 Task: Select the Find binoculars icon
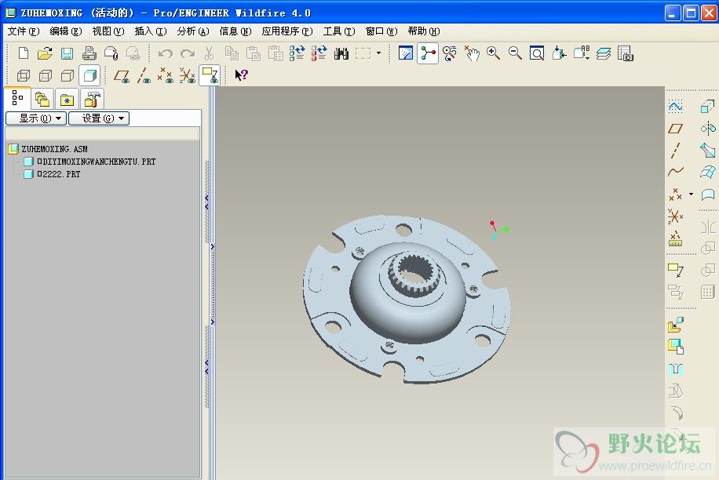click(x=341, y=53)
